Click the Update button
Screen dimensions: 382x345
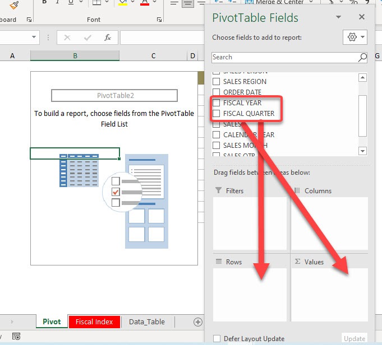[355, 338]
